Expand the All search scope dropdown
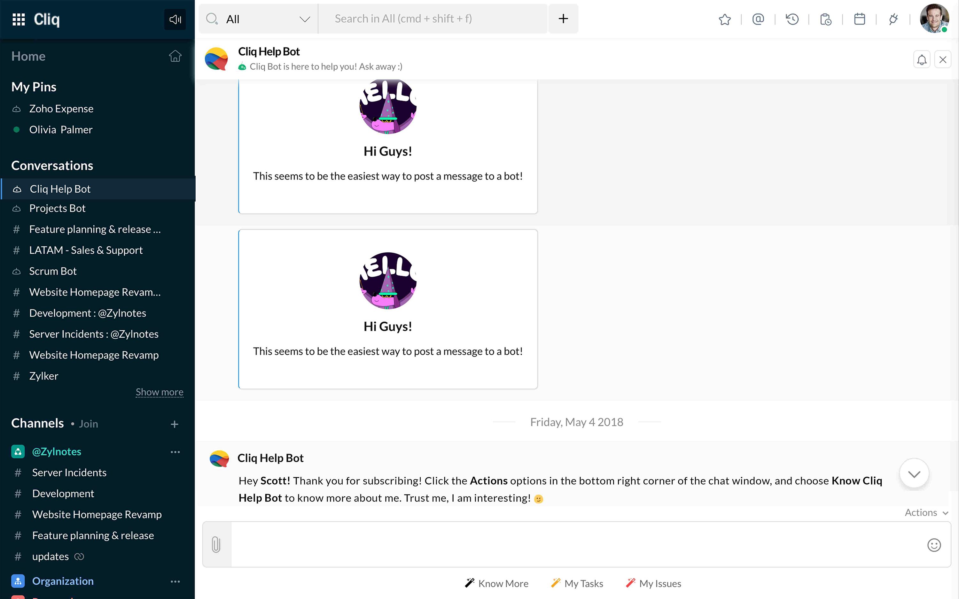959x599 pixels. click(x=304, y=19)
